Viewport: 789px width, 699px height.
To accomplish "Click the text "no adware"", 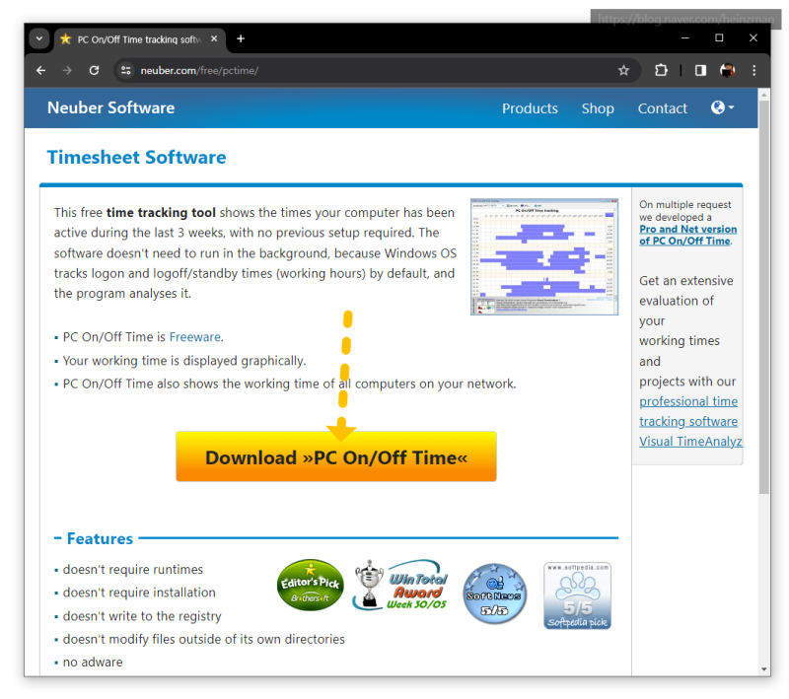I will (93, 663).
